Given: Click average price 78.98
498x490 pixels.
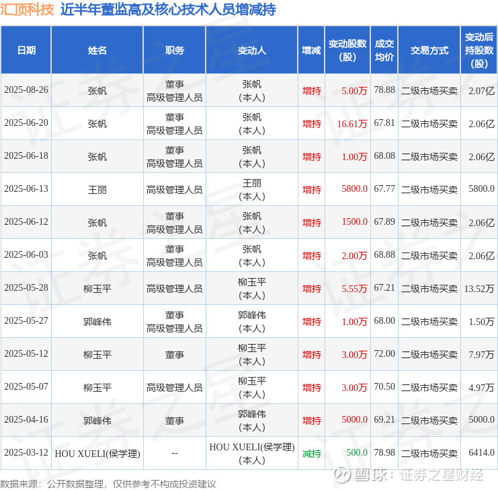Looking at the screenshot, I should (384, 453).
